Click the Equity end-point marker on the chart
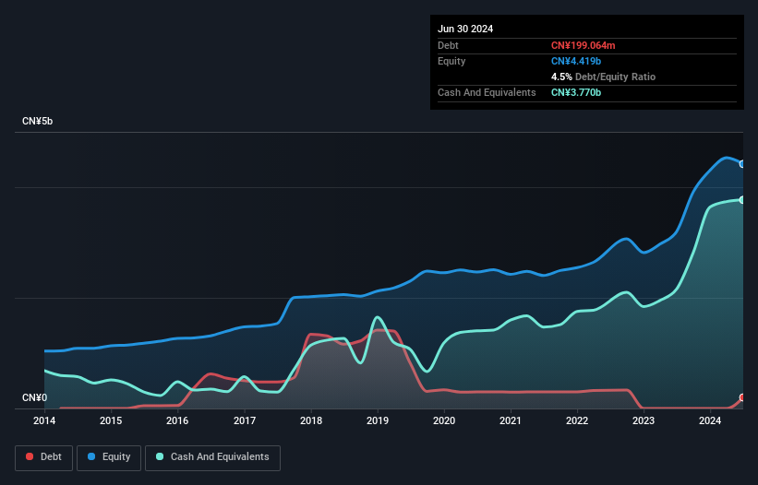Image resolution: width=758 pixels, height=485 pixels. (742, 164)
